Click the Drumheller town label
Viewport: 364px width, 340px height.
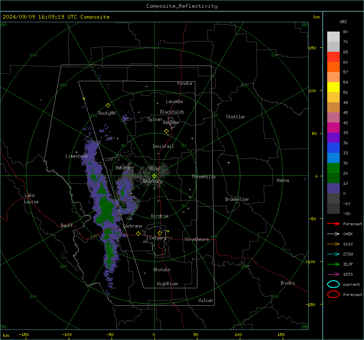point(237,199)
